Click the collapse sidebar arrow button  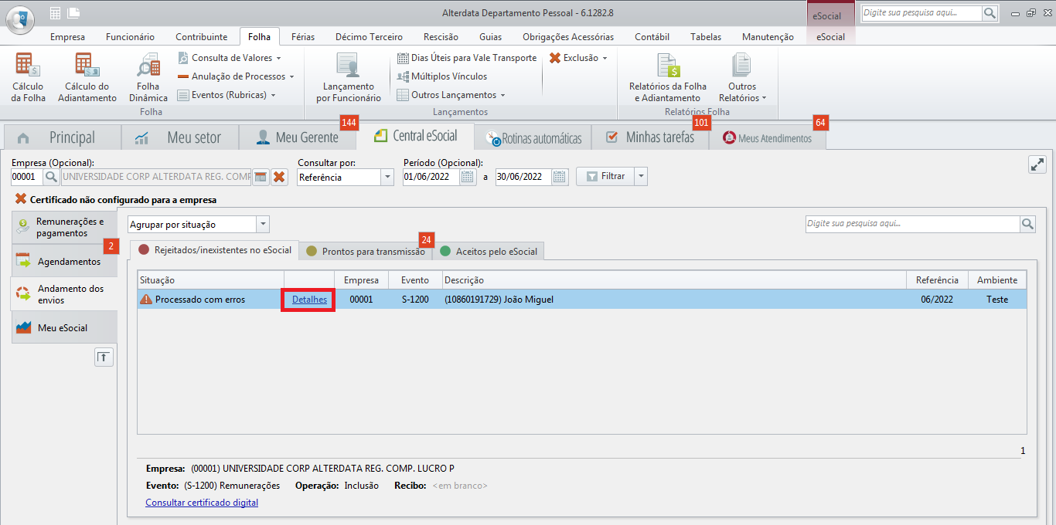tap(104, 357)
